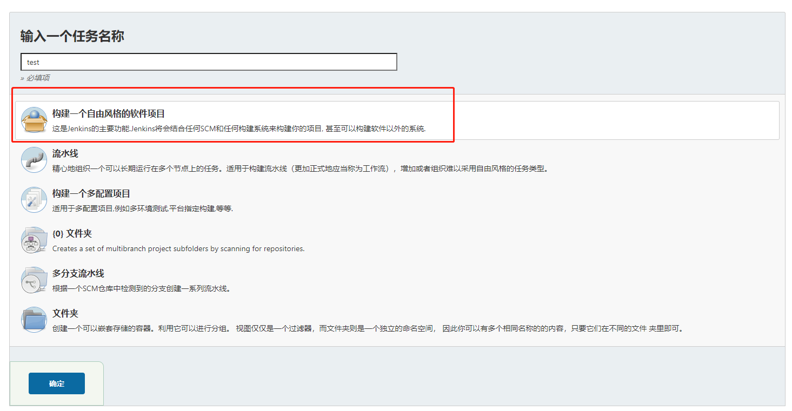This screenshot has height=411, width=792.
Task: Select the 文件夹 title at list bottom
Action: [x=65, y=314]
